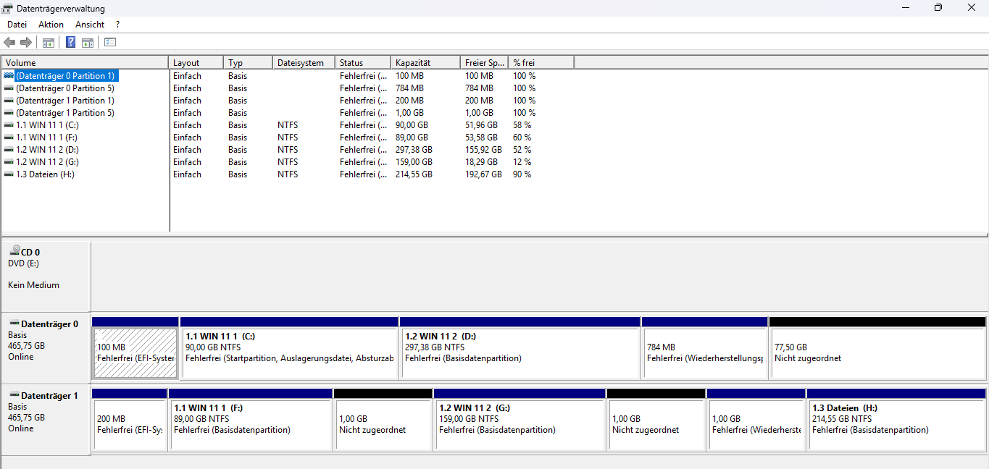The image size is (989, 469).
Task: Select (Datenträger 1 Partition 1) in volume list
Action: point(65,100)
